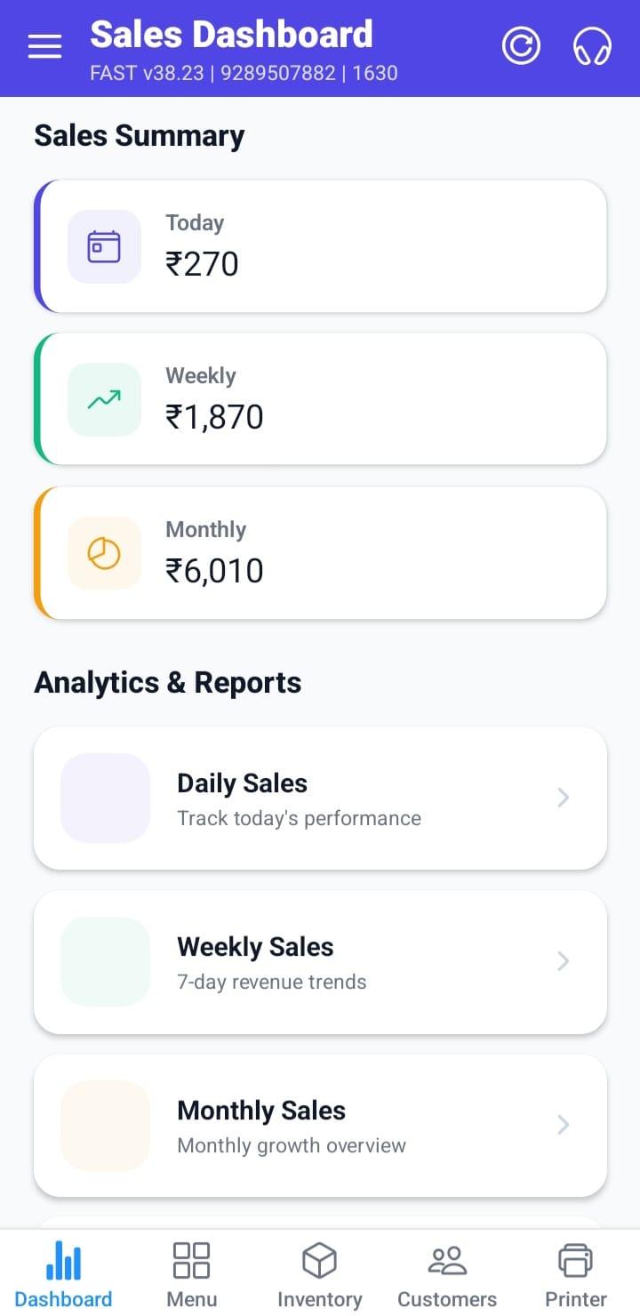Go to the Printer tab

click(575, 1275)
